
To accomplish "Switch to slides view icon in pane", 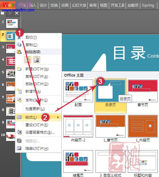I will coord(2,13).
